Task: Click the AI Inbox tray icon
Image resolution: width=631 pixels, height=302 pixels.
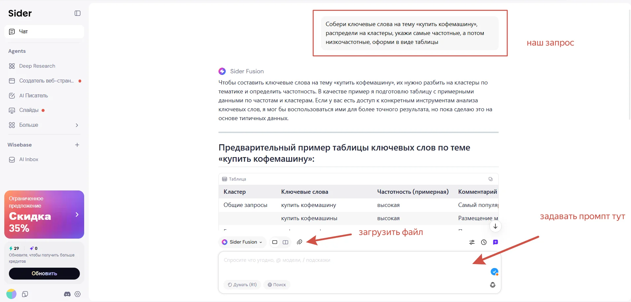Action: 12,159
